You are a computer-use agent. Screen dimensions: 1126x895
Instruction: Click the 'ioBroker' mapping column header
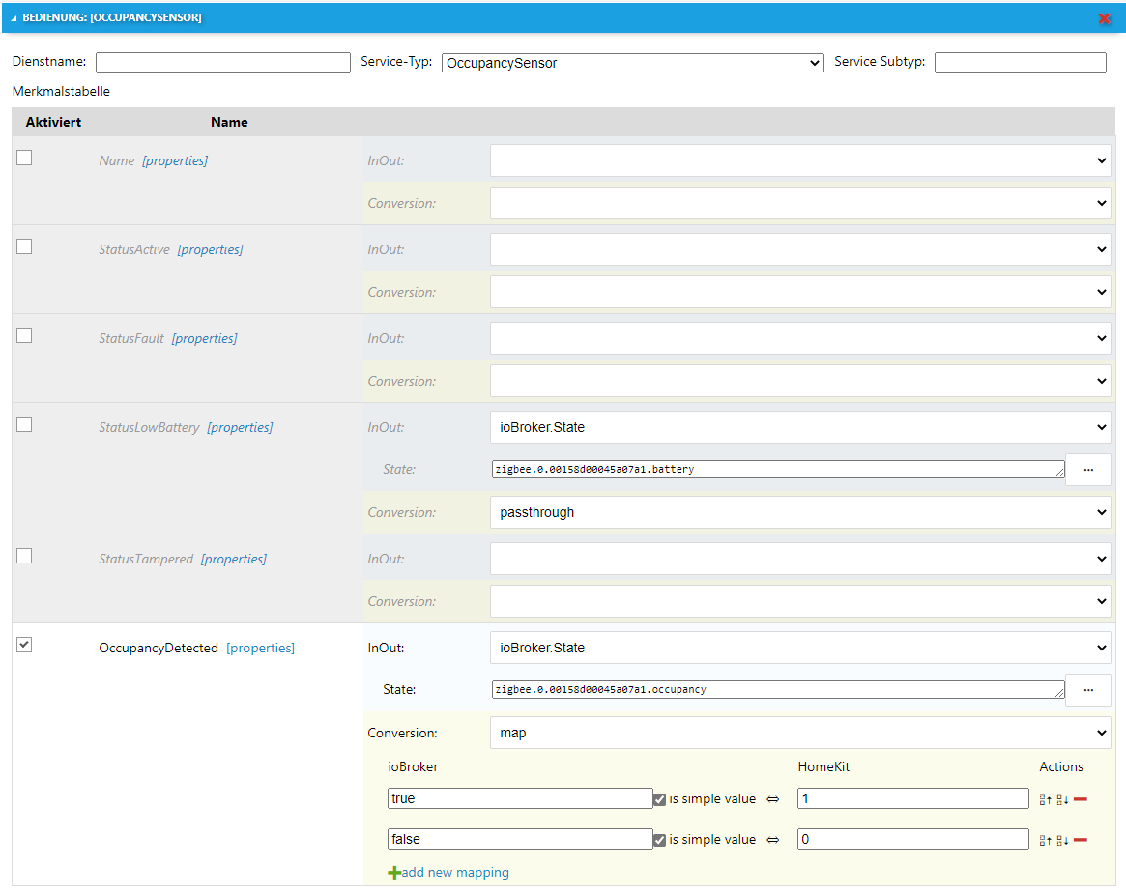413,767
